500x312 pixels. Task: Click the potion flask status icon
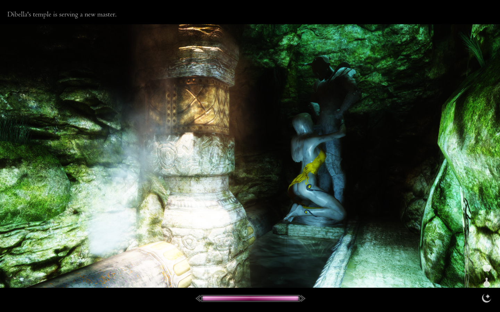486,283
